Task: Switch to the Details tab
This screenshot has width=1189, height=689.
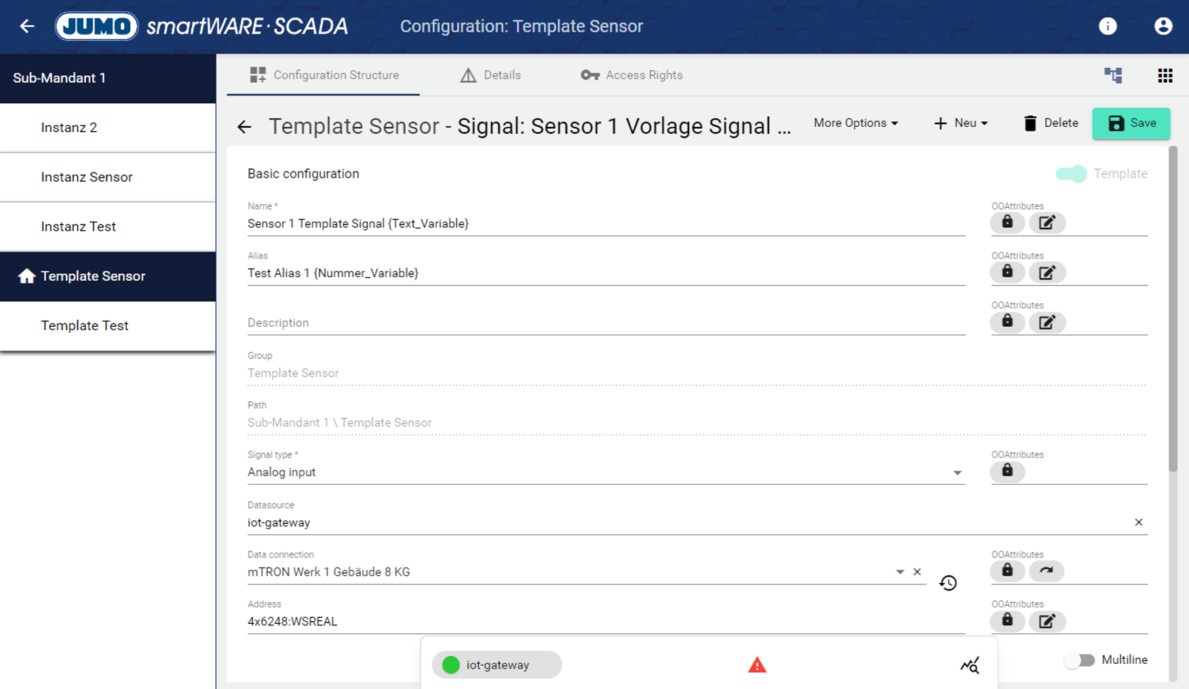Action: point(490,75)
